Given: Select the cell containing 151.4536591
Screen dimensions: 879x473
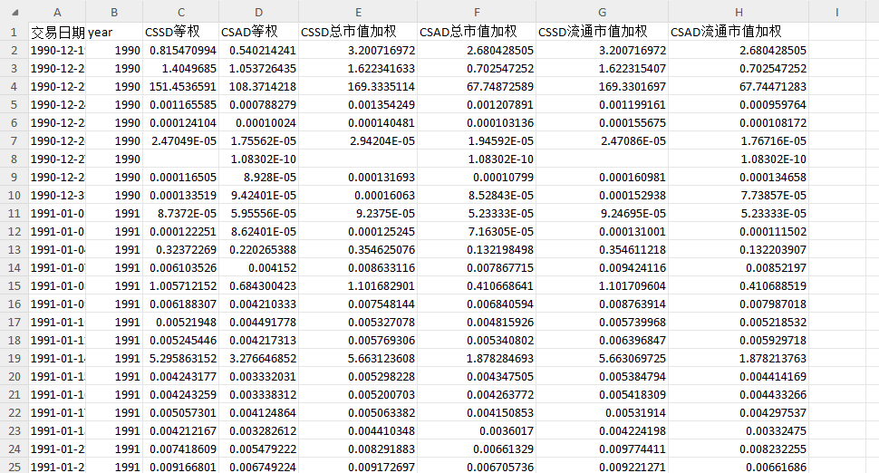Looking at the screenshot, I should [x=181, y=86].
